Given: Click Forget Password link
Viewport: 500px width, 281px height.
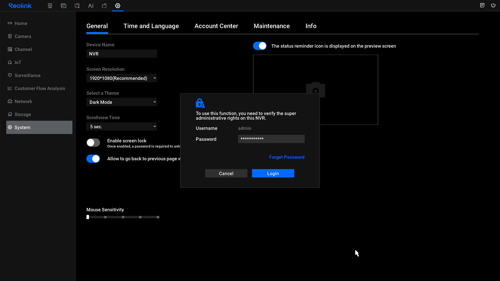Looking at the screenshot, I should point(286,157).
